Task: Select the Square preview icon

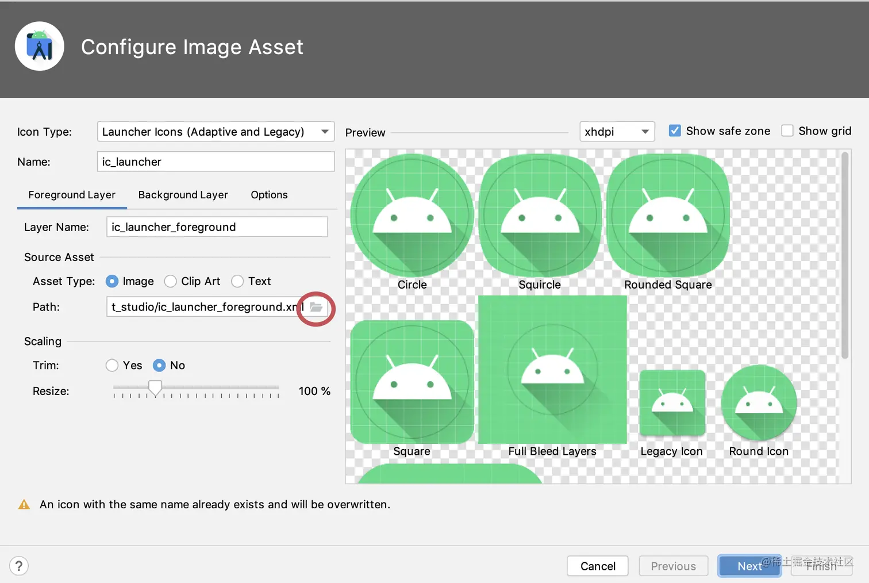Action: pos(412,382)
